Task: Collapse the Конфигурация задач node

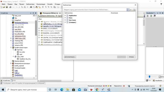Action: tap(11, 48)
